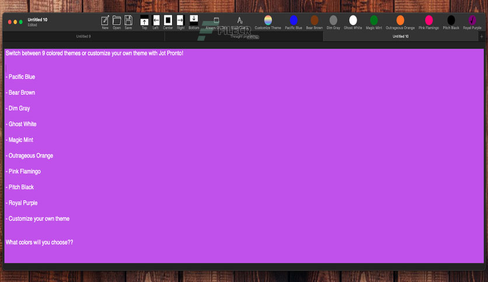Apply the Outrageous Orange theme
488x282 pixels.
(400, 20)
